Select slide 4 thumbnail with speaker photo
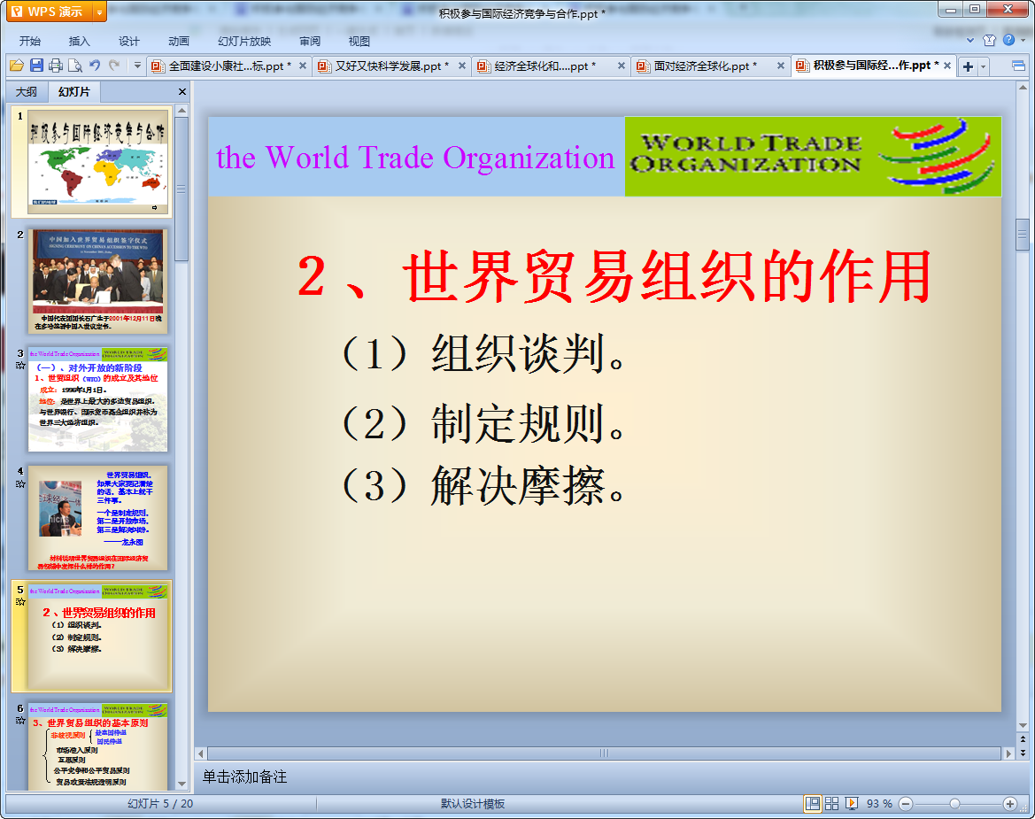 pos(97,518)
